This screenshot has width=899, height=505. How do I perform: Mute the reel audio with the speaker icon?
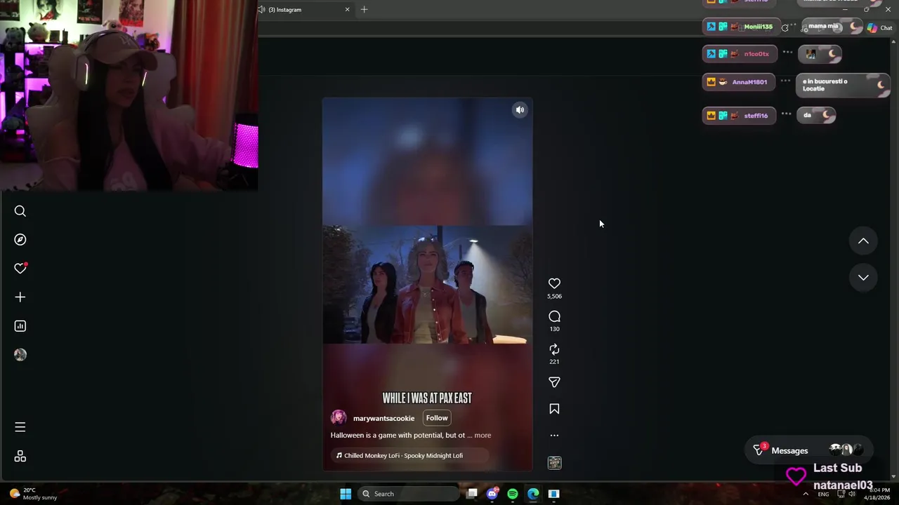(520, 109)
